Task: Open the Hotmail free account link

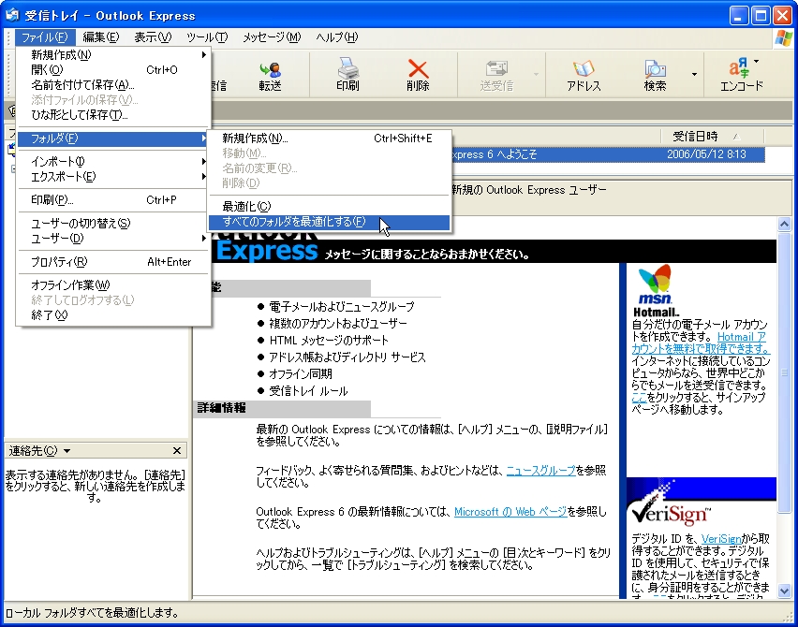Action: [701, 343]
